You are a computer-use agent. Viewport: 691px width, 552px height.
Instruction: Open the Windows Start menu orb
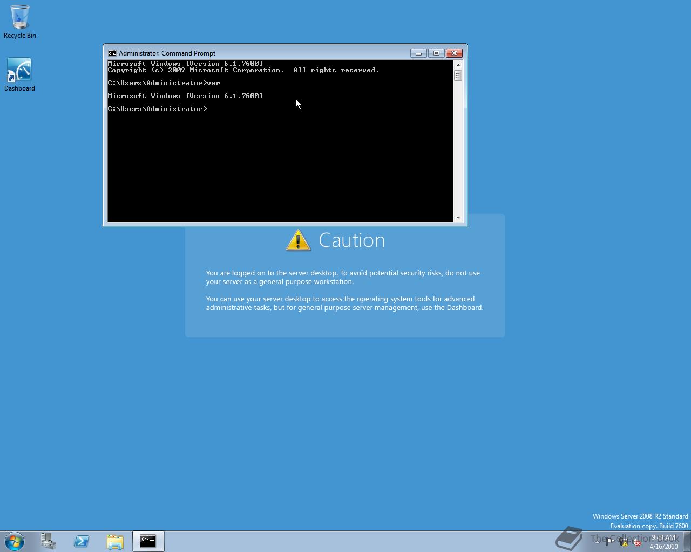tap(15, 541)
